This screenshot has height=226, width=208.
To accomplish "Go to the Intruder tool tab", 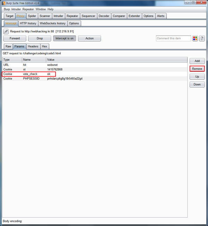I will point(58,16).
